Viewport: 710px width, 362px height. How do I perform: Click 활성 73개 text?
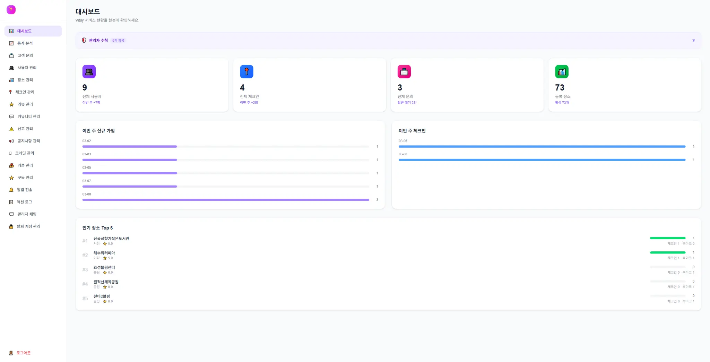(562, 103)
